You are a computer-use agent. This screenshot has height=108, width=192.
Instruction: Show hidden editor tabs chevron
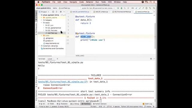click(x=154, y=12)
